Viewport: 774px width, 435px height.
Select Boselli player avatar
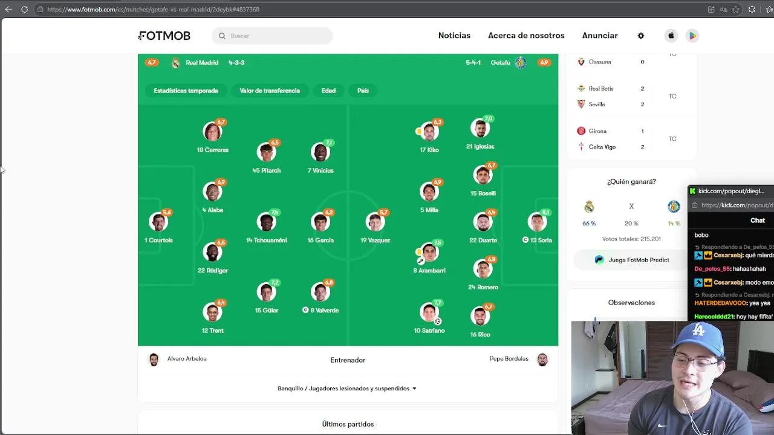(x=483, y=175)
